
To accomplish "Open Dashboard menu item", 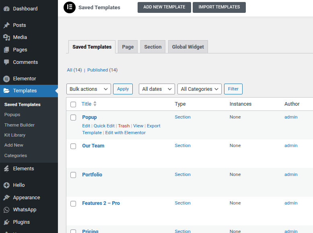I will click(x=29, y=9).
